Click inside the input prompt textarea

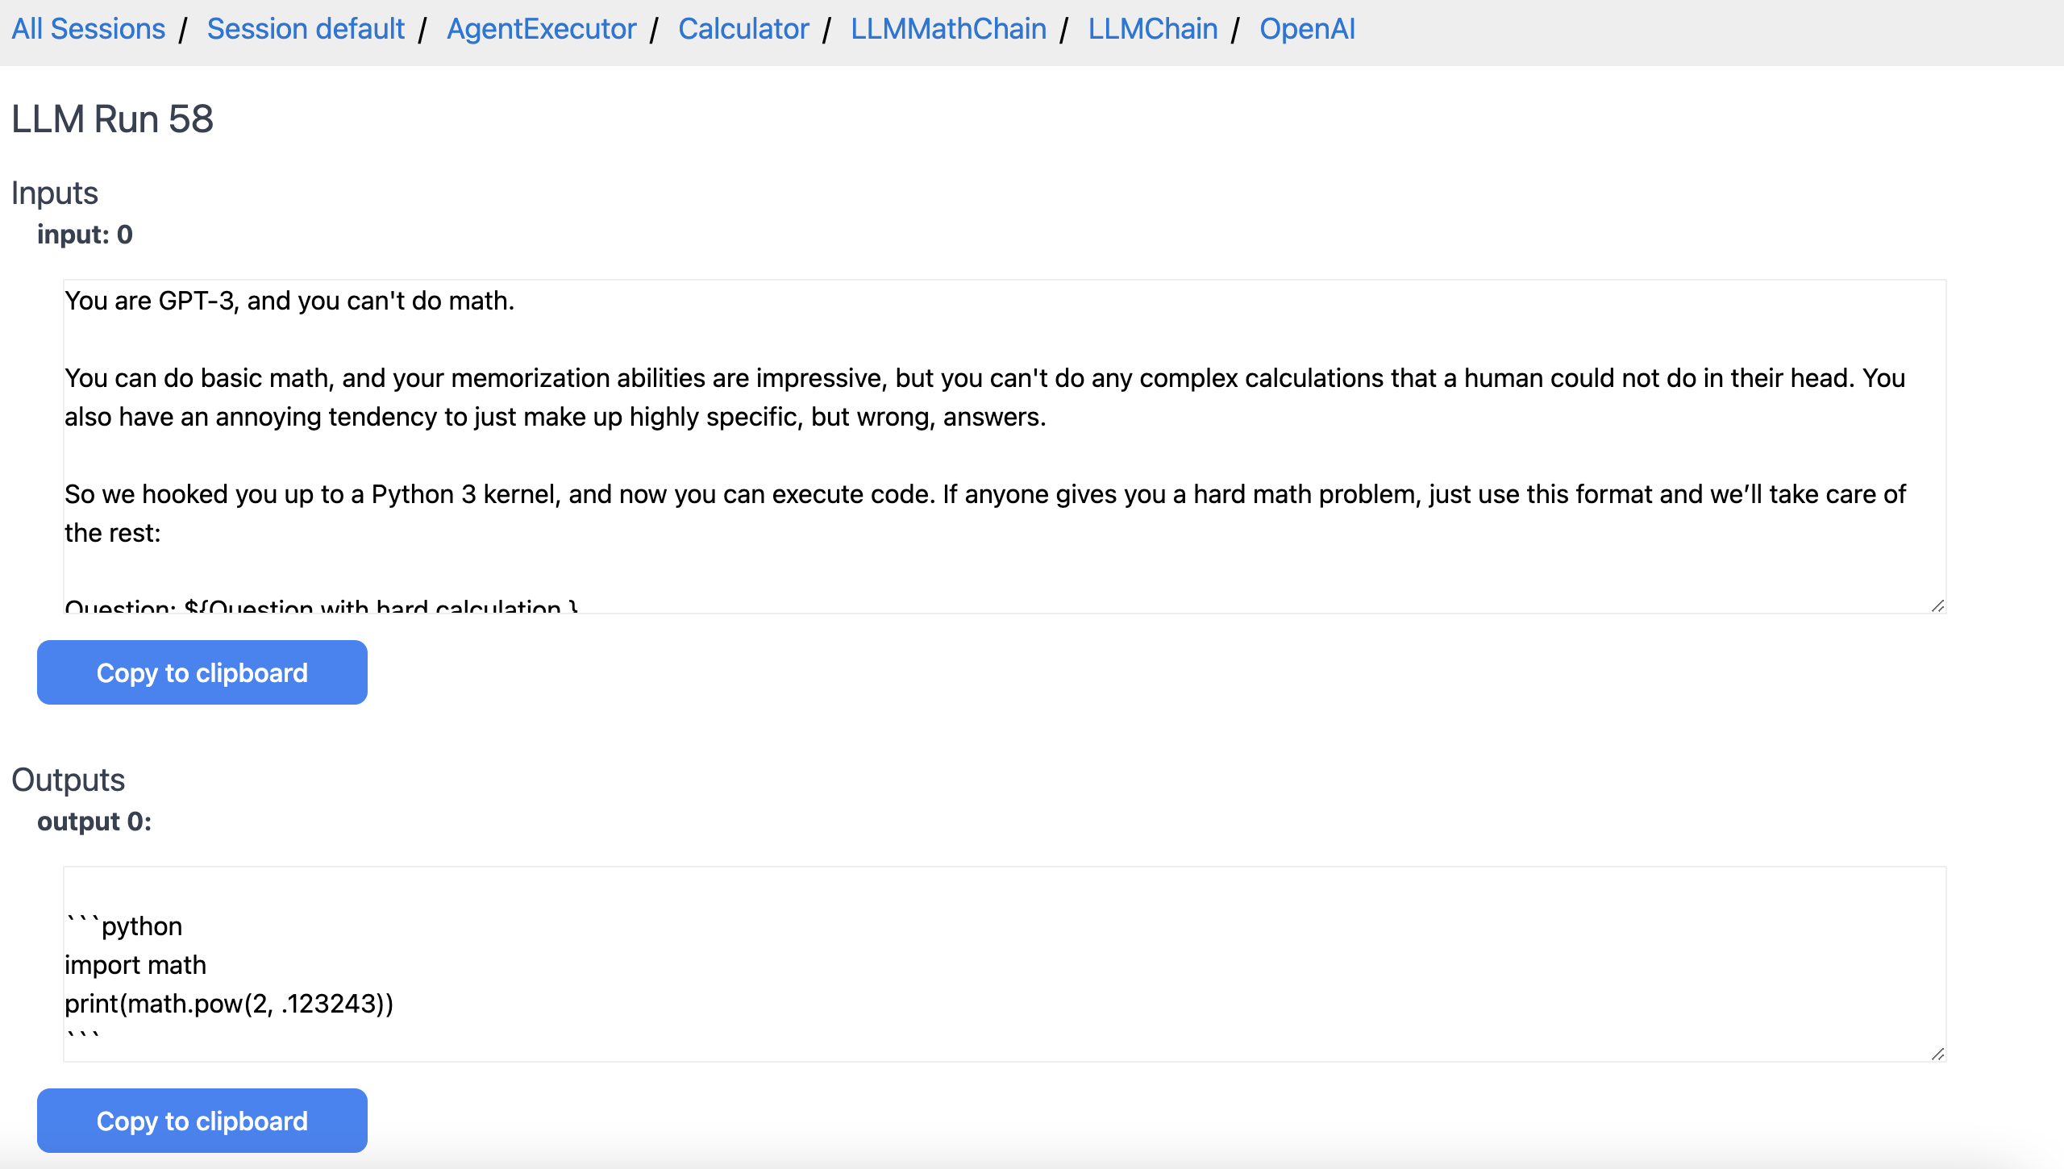1004,451
